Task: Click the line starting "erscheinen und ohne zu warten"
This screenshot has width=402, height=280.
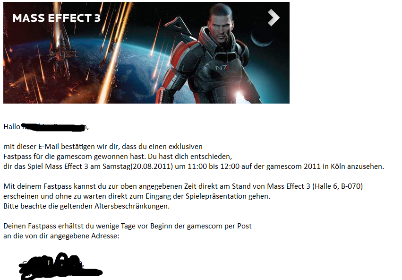Action: coord(137,196)
